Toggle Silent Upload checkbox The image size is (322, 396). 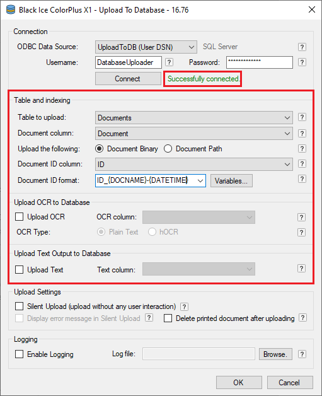click(19, 306)
